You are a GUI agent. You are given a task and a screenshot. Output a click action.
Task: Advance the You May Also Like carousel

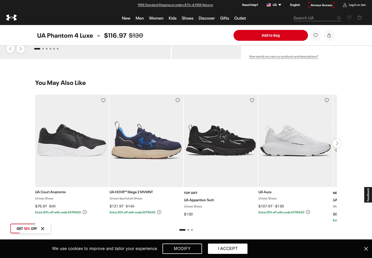pos(337,143)
